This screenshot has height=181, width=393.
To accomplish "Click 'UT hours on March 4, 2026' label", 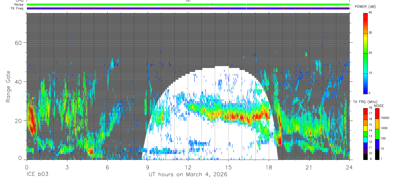I will coord(188,175).
